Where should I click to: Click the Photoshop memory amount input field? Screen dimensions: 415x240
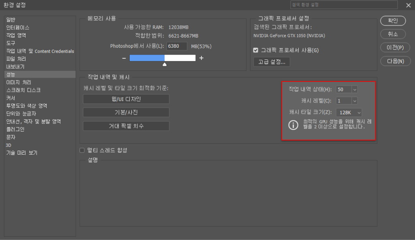pyautogui.click(x=177, y=46)
